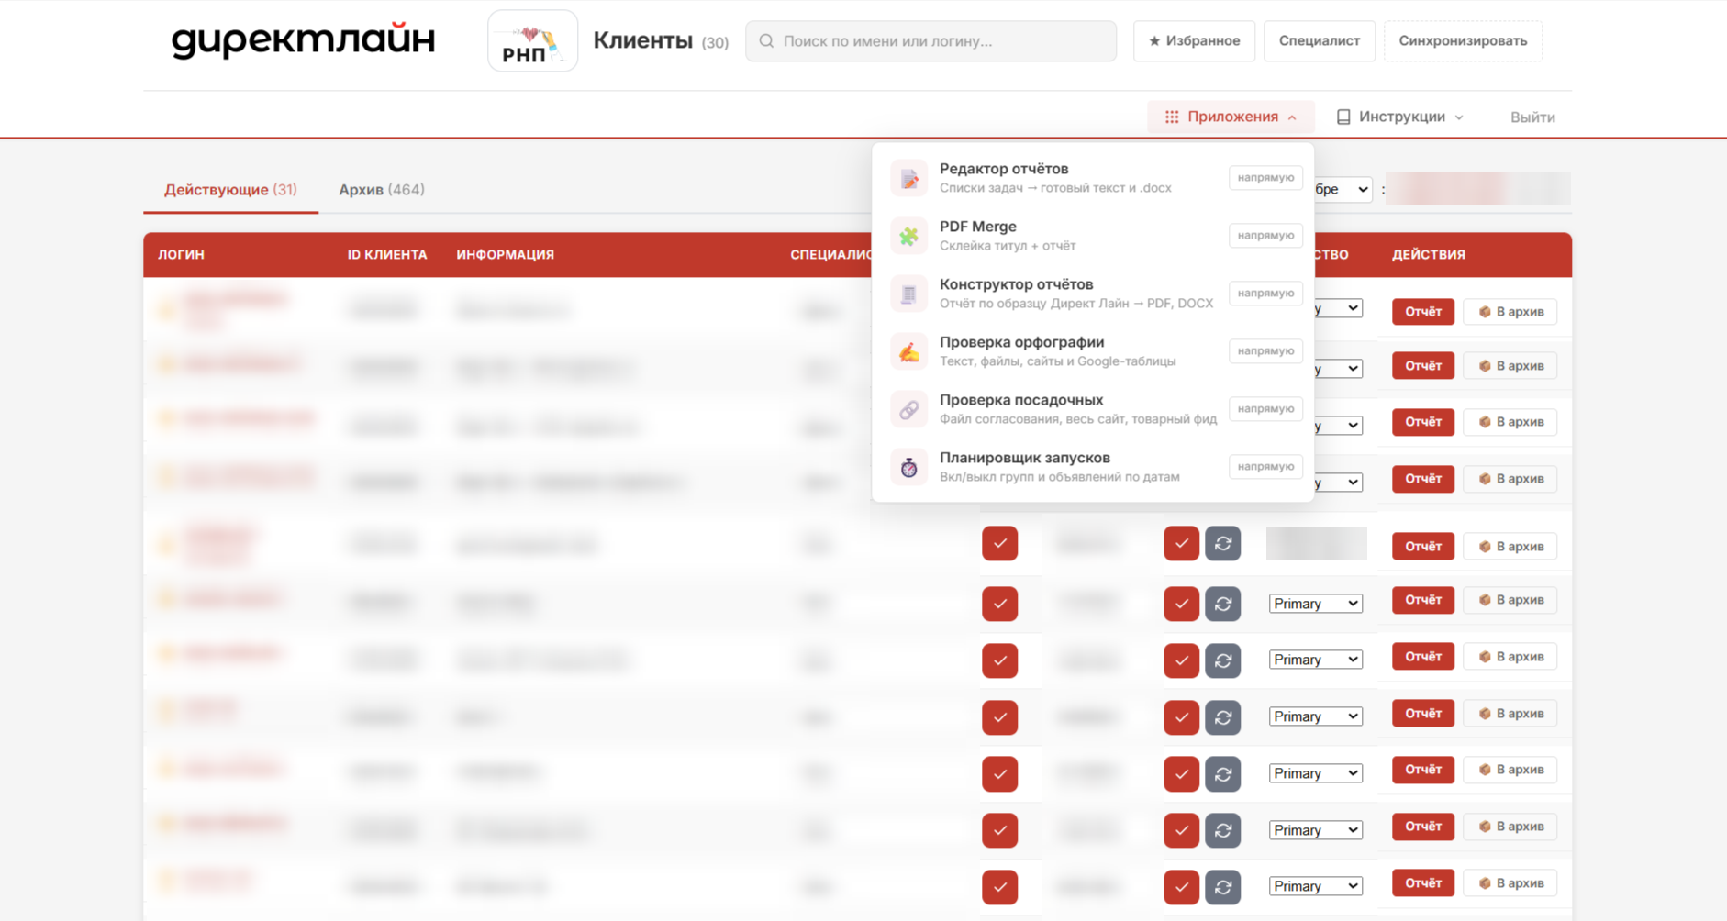The height and width of the screenshot is (921, 1727).
Task: Click the star icon on Избранное
Action: (x=1154, y=41)
